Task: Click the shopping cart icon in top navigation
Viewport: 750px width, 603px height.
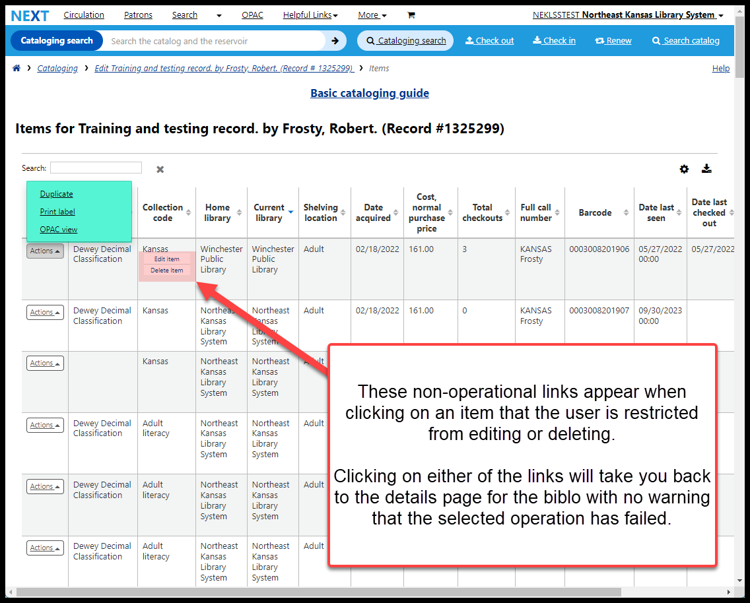Action: coord(411,15)
